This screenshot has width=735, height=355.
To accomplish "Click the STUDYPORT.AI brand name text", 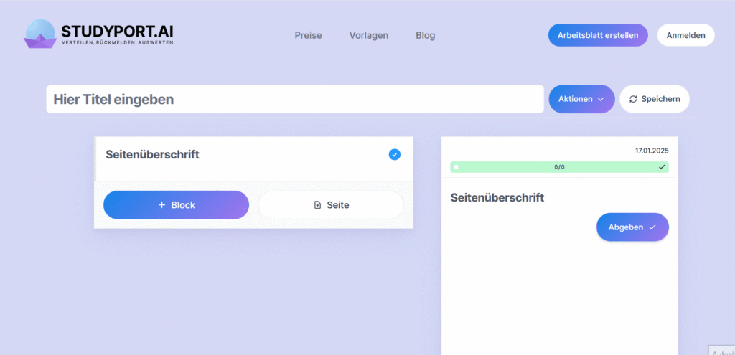I will tap(117, 32).
